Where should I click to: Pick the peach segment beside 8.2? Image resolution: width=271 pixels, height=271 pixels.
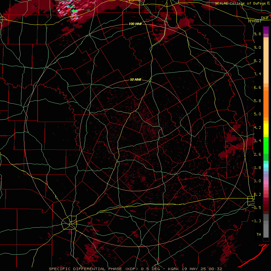click(x=266, y=62)
